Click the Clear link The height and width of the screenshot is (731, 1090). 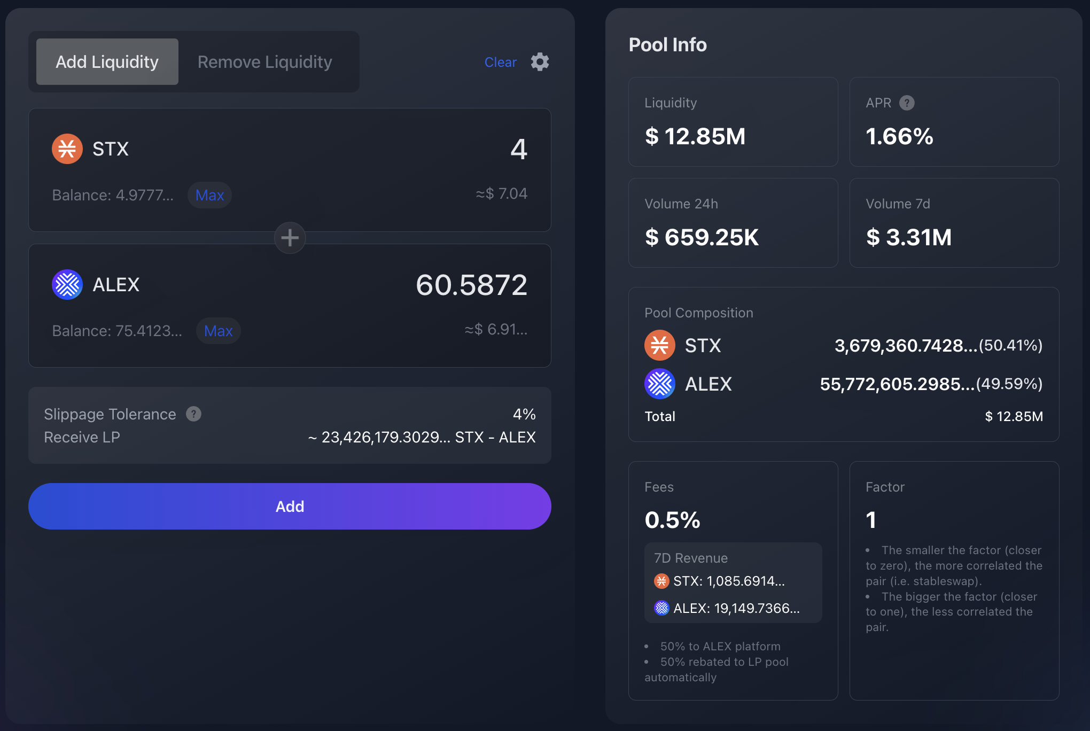[x=500, y=63]
